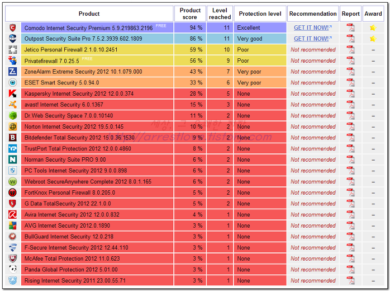The height and width of the screenshot is (291, 390).
Task: Click the Bitdefender B logo icon
Action: tap(13, 138)
